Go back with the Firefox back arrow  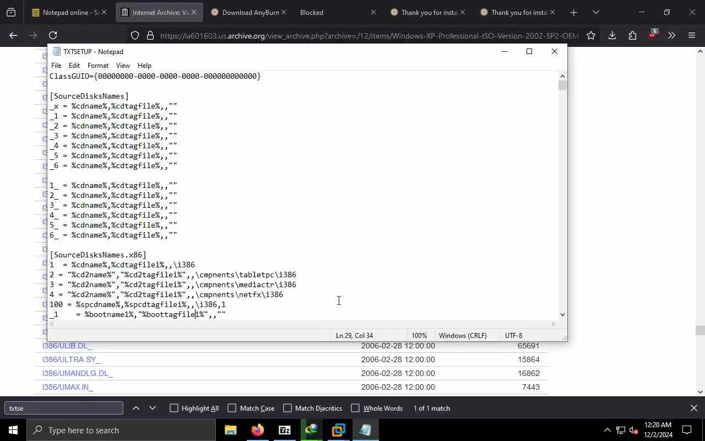pos(13,35)
